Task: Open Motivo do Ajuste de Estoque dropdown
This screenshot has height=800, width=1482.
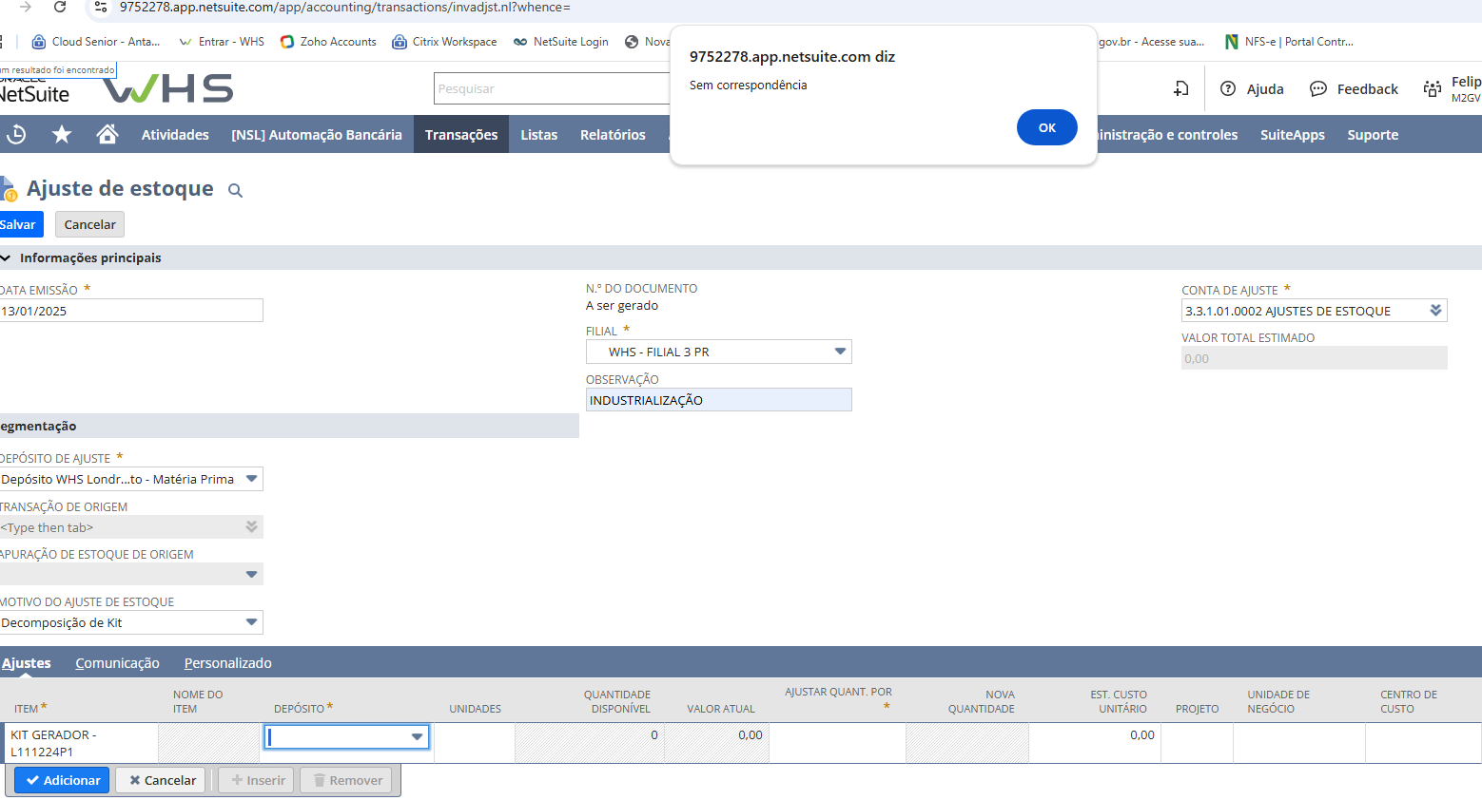Action: point(251,622)
